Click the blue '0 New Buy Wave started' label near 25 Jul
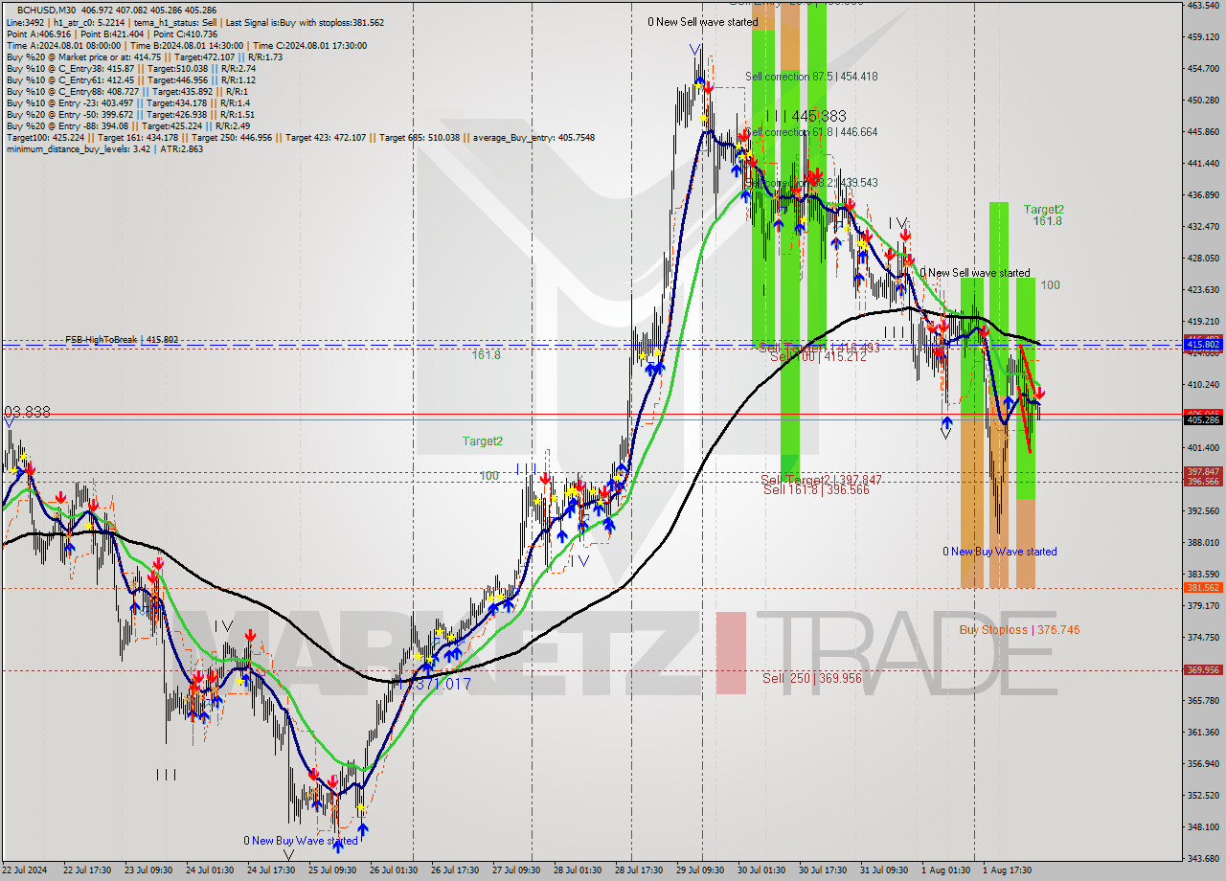 click(300, 841)
